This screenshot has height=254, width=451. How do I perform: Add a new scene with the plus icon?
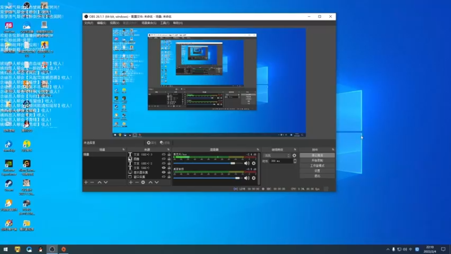[86, 182]
